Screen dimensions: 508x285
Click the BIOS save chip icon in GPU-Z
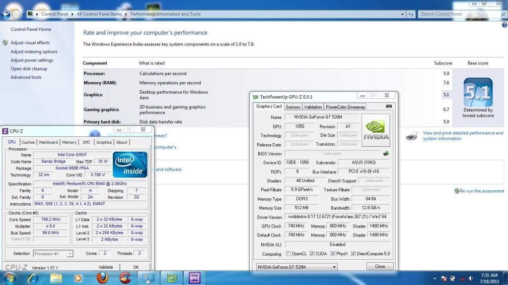pyautogui.click(x=385, y=153)
